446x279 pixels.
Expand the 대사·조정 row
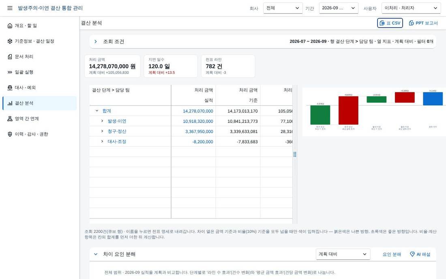click(102, 142)
